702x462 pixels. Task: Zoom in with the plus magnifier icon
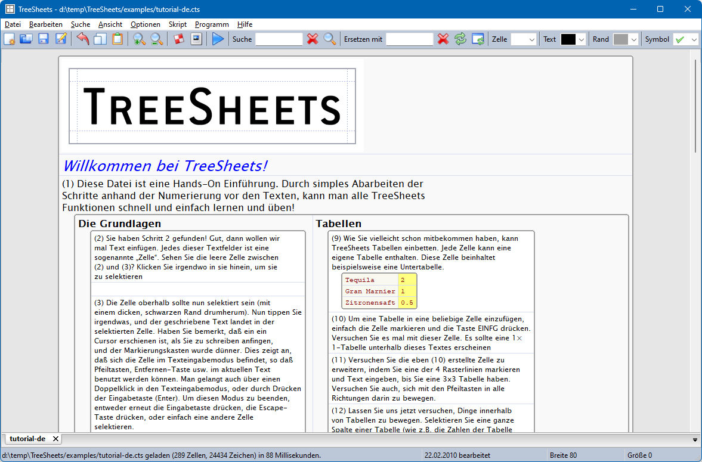pyautogui.click(x=139, y=39)
